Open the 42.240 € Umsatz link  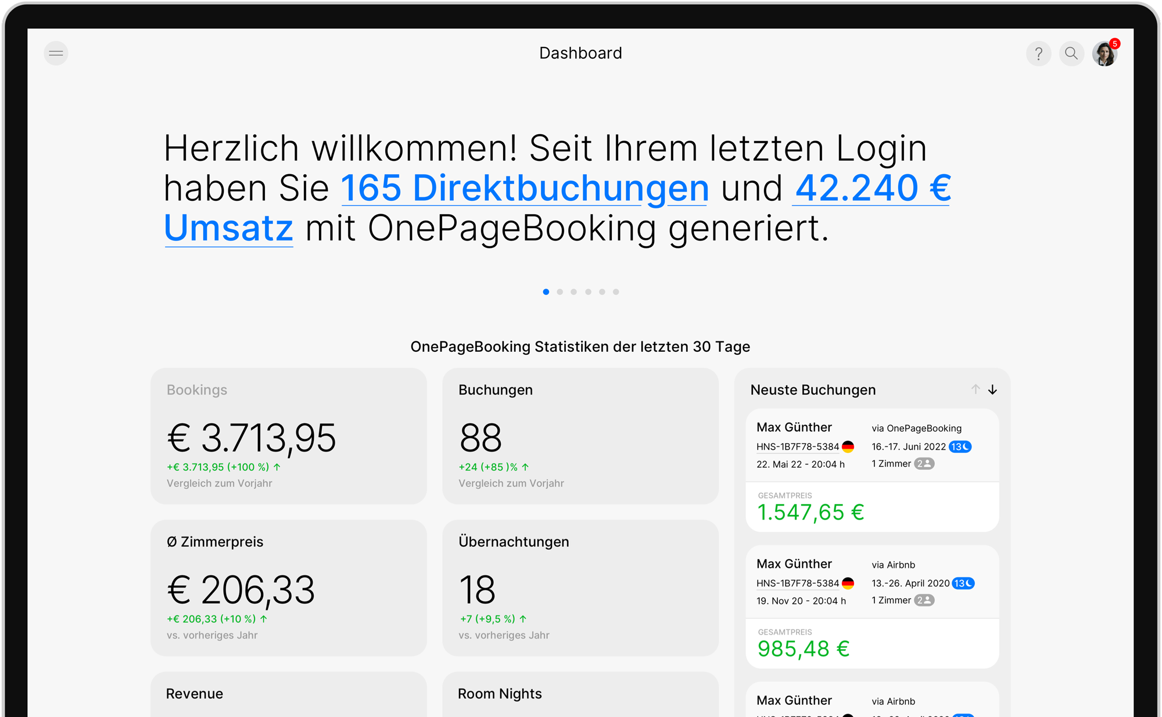pyautogui.click(x=871, y=188)
